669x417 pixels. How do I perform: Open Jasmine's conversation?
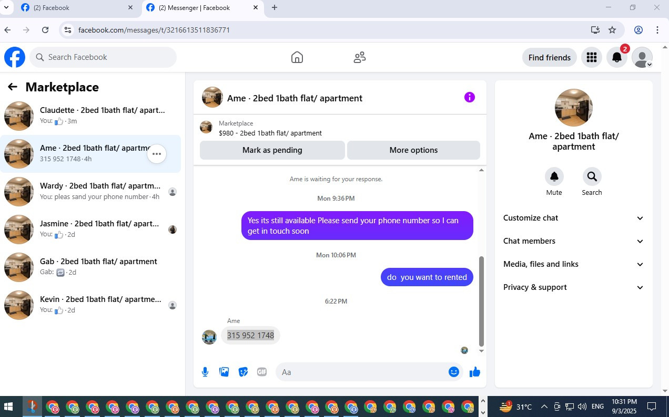coord(90,230)
